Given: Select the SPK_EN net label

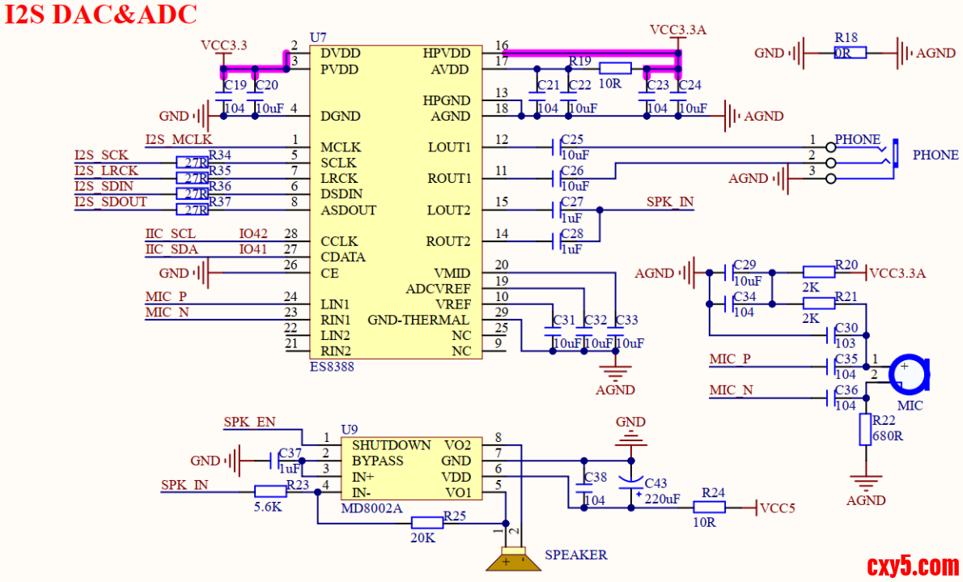Looking at the screenshot, I should pyautogui.click(x=248, y=422).
